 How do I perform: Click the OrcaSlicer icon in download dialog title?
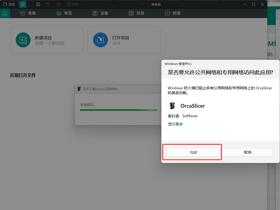pyautogui.click(x=79, y=89)
